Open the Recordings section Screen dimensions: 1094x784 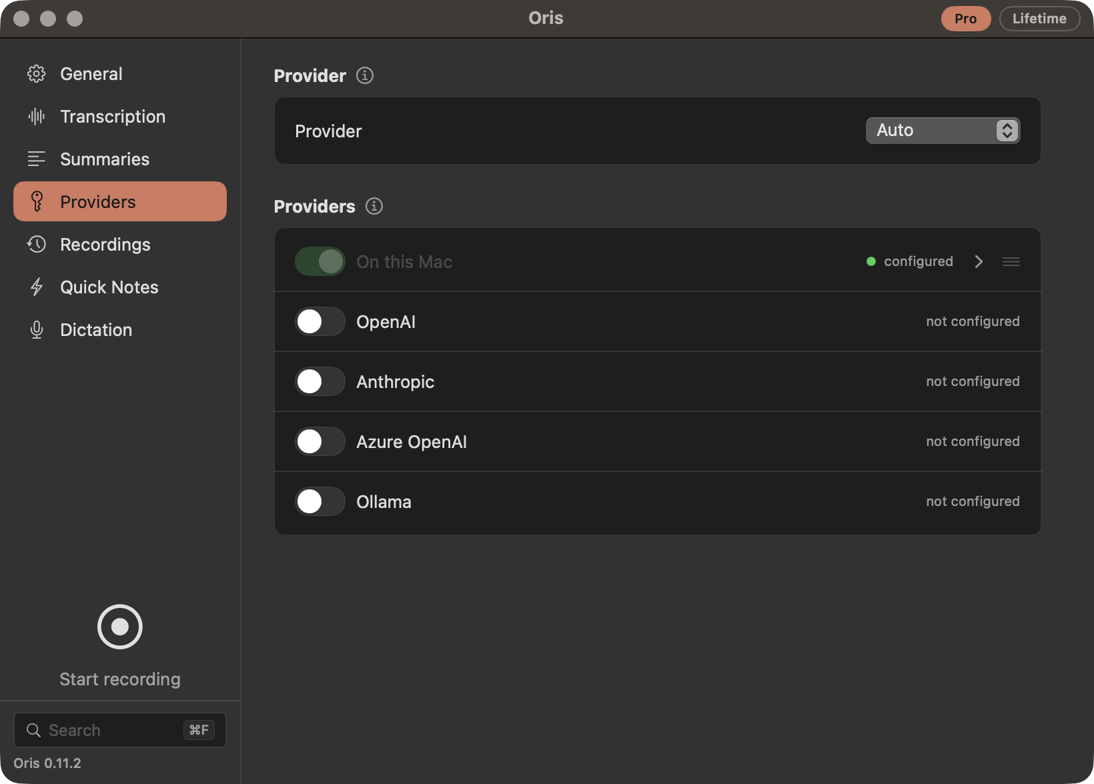[120, 245]
